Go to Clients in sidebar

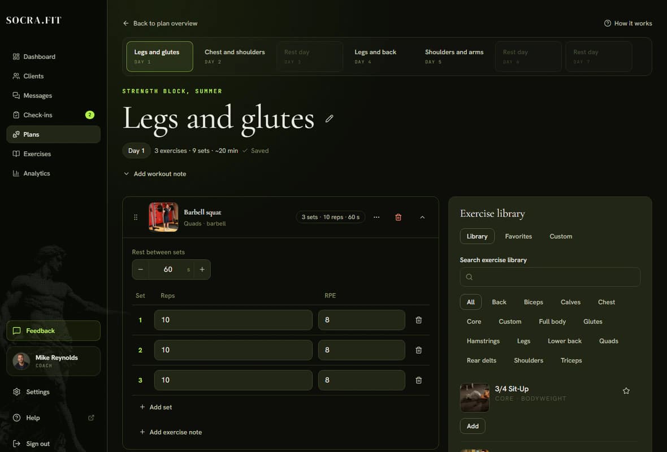[53, 76]
